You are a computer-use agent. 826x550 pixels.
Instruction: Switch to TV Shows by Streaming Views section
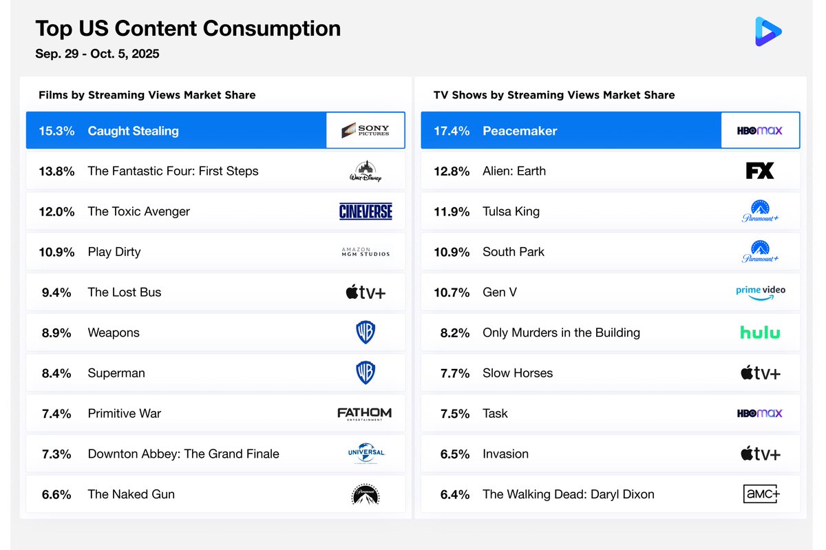(x=553, y=95)
